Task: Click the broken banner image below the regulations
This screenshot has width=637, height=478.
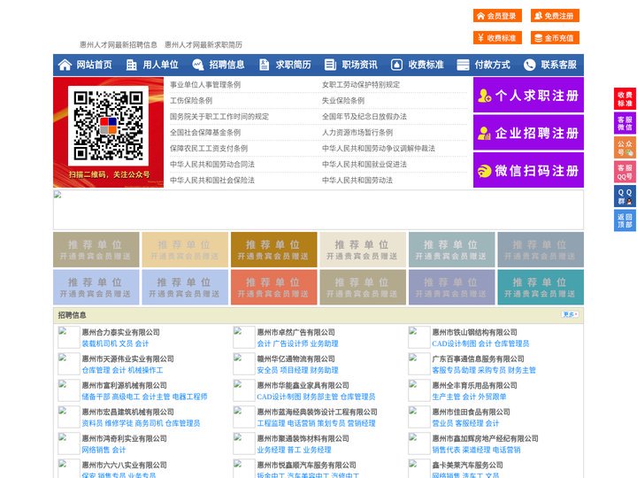Action: 318,210
